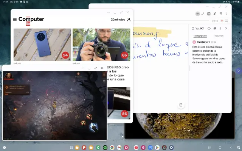Click the 00:10 recording duration label

tap(215, 21)
